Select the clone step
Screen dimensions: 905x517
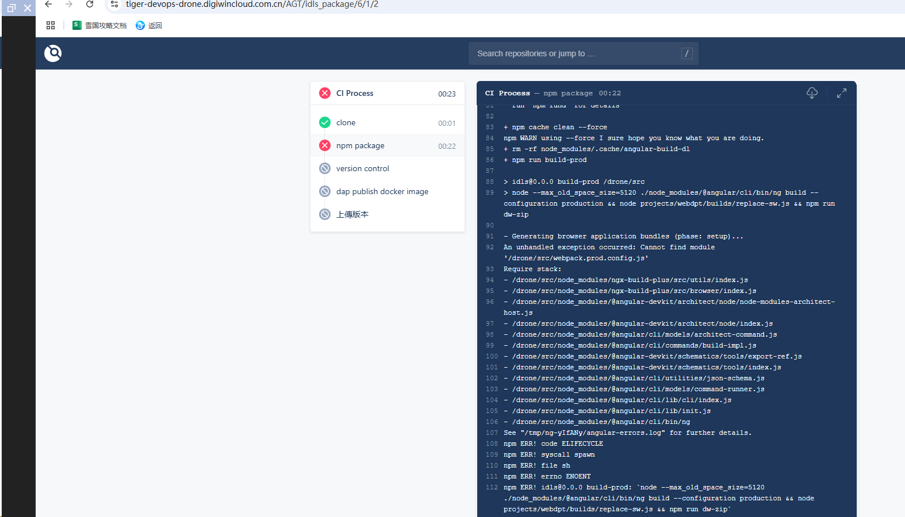coord(388,122)
